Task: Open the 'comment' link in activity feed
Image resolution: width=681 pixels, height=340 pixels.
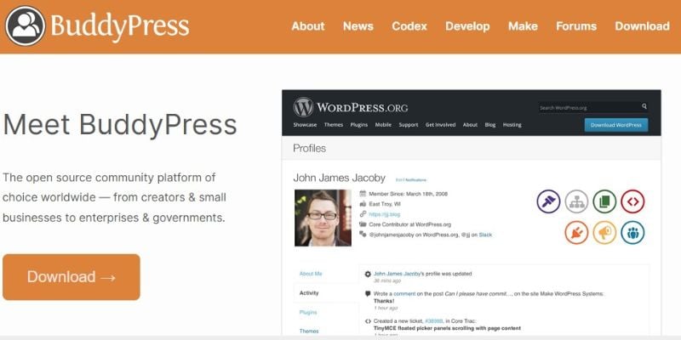Action: coord(405,294)
